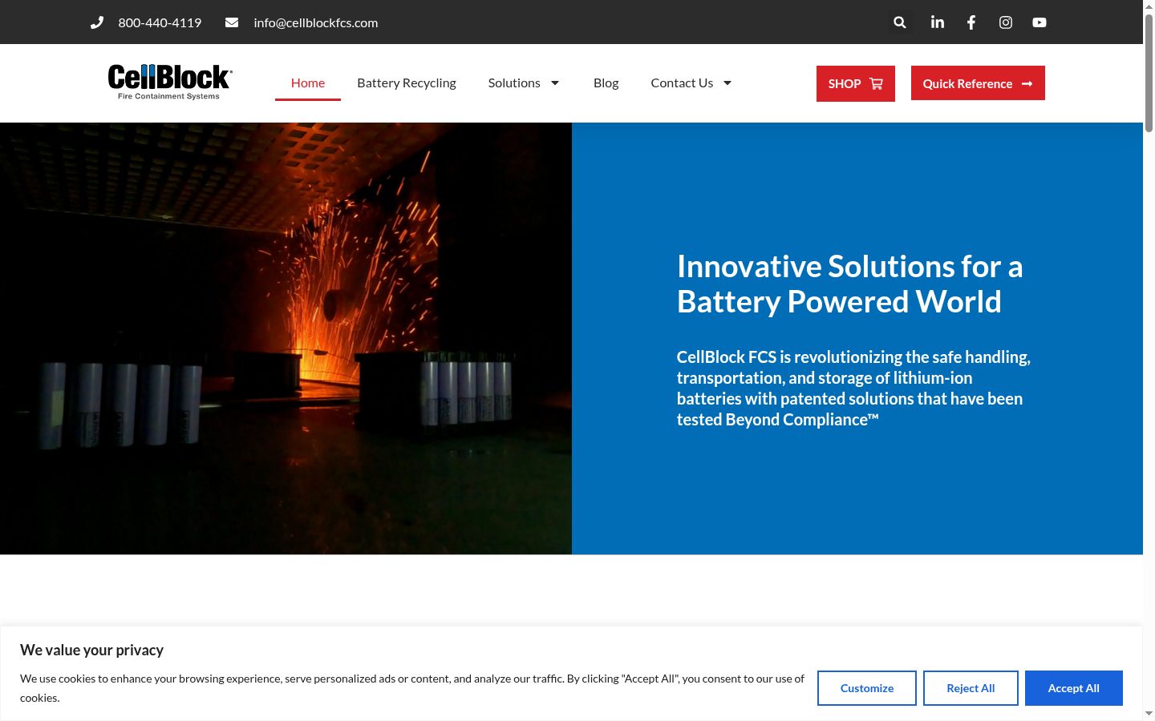Open the Blog page
The height and width of the screenshot is (721, 1155).
click(x=606, y=83)
